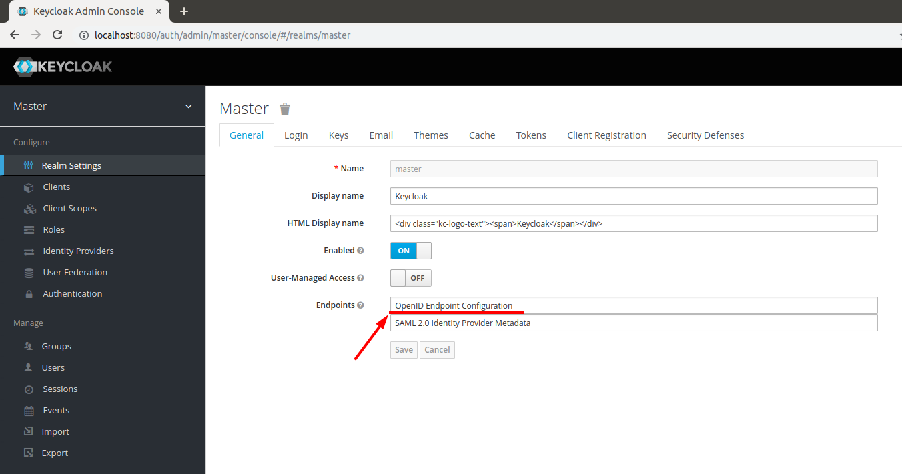Click the Import icon in sidebar
902x474 pixels.
coord(28,431)
